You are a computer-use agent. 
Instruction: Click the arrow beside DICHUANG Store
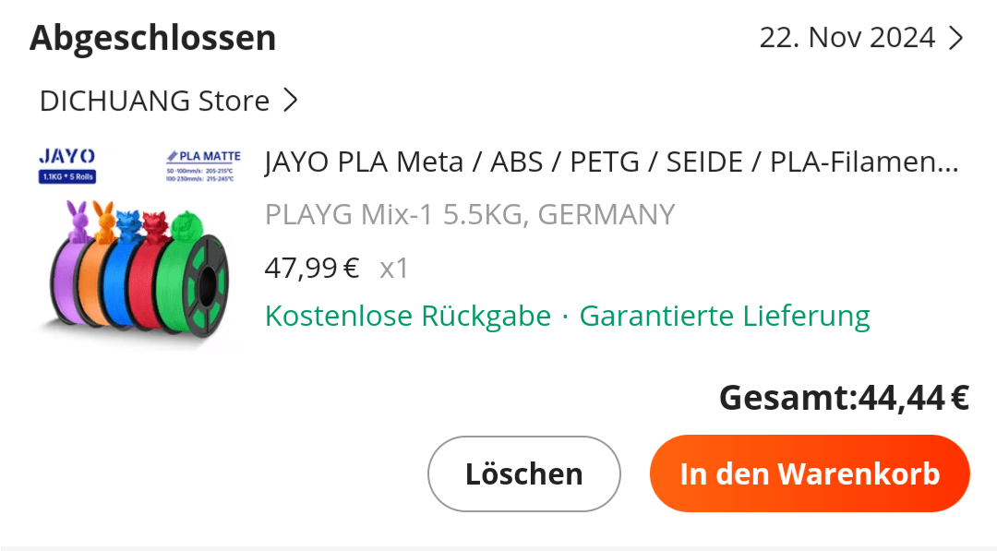point(291,100)
